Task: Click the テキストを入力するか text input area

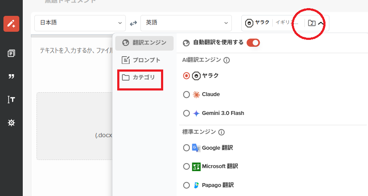Action: [x=76, y=51]
